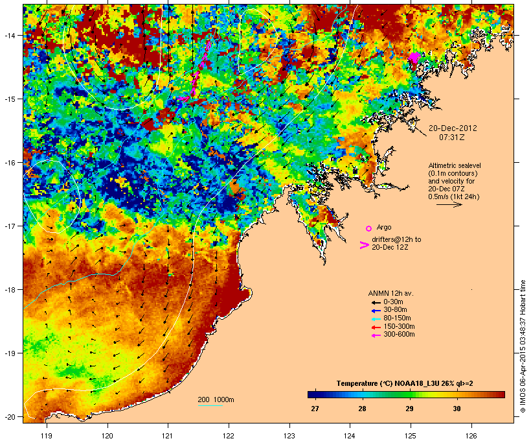Click the red 150-300m legend arrow
Screen dimensions: 531x441
pos(376,328)
